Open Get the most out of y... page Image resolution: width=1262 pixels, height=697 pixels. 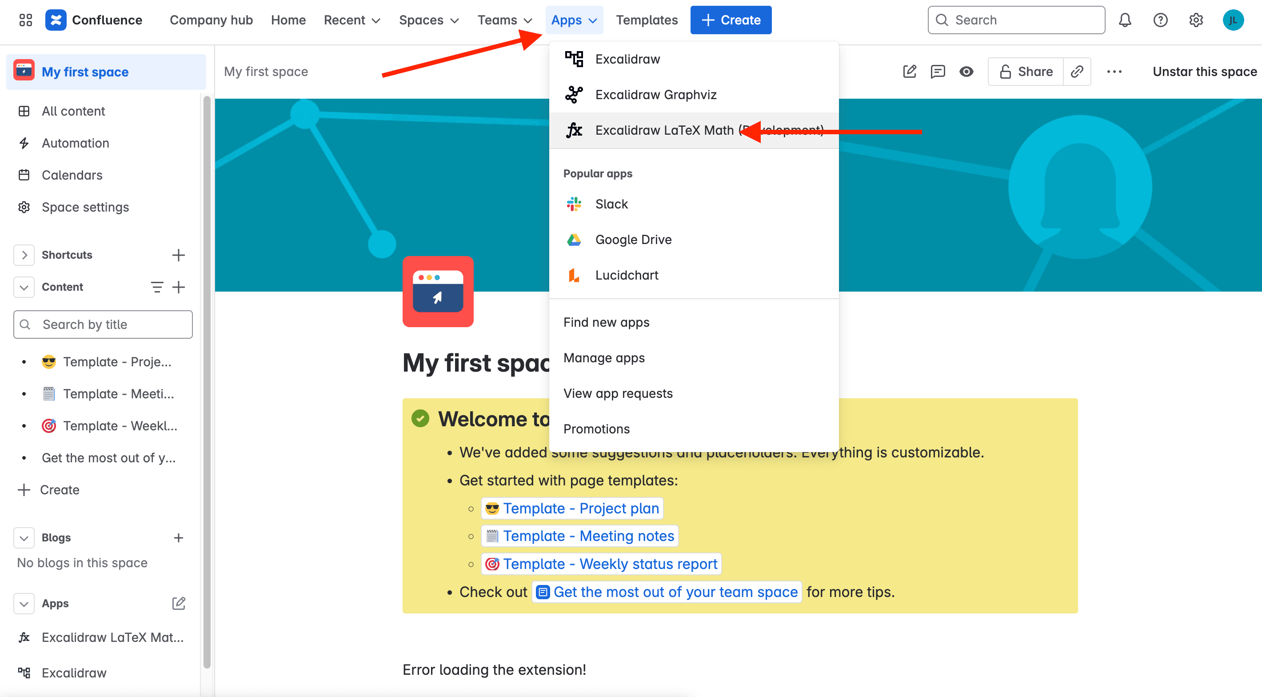[x=103, y=458]
